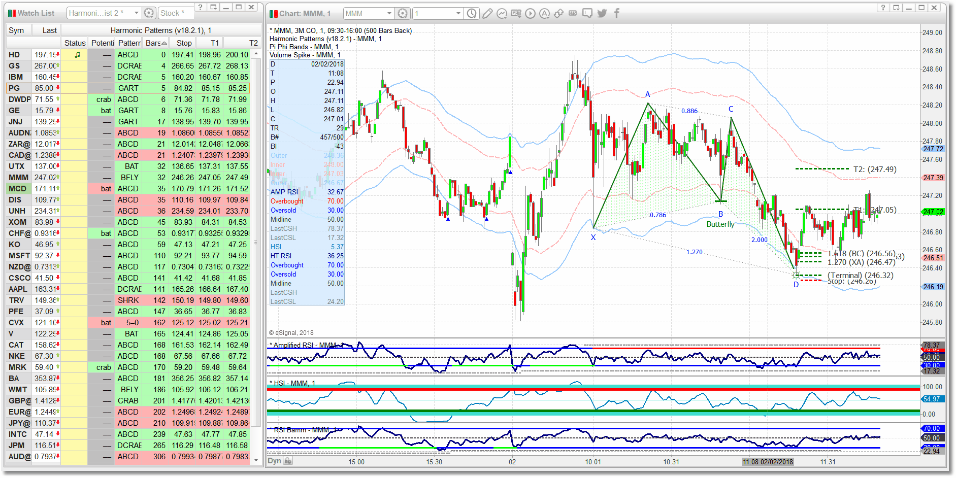
Task: Click the T2: (247.49) target label
Action: (x=875, y=169)
